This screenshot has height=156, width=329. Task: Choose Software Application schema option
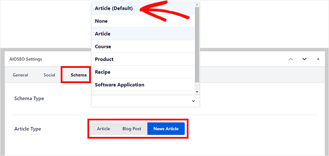point(143,85)
